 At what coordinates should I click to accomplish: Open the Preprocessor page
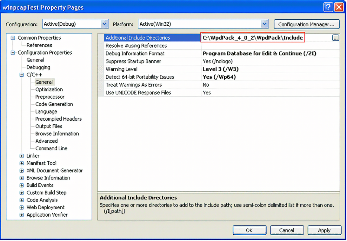click(50, 97)
